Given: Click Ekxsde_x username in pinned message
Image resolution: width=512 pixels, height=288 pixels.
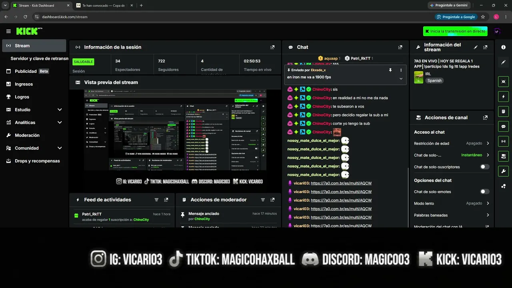Looking at the screenshot, I should click(318, 70).
